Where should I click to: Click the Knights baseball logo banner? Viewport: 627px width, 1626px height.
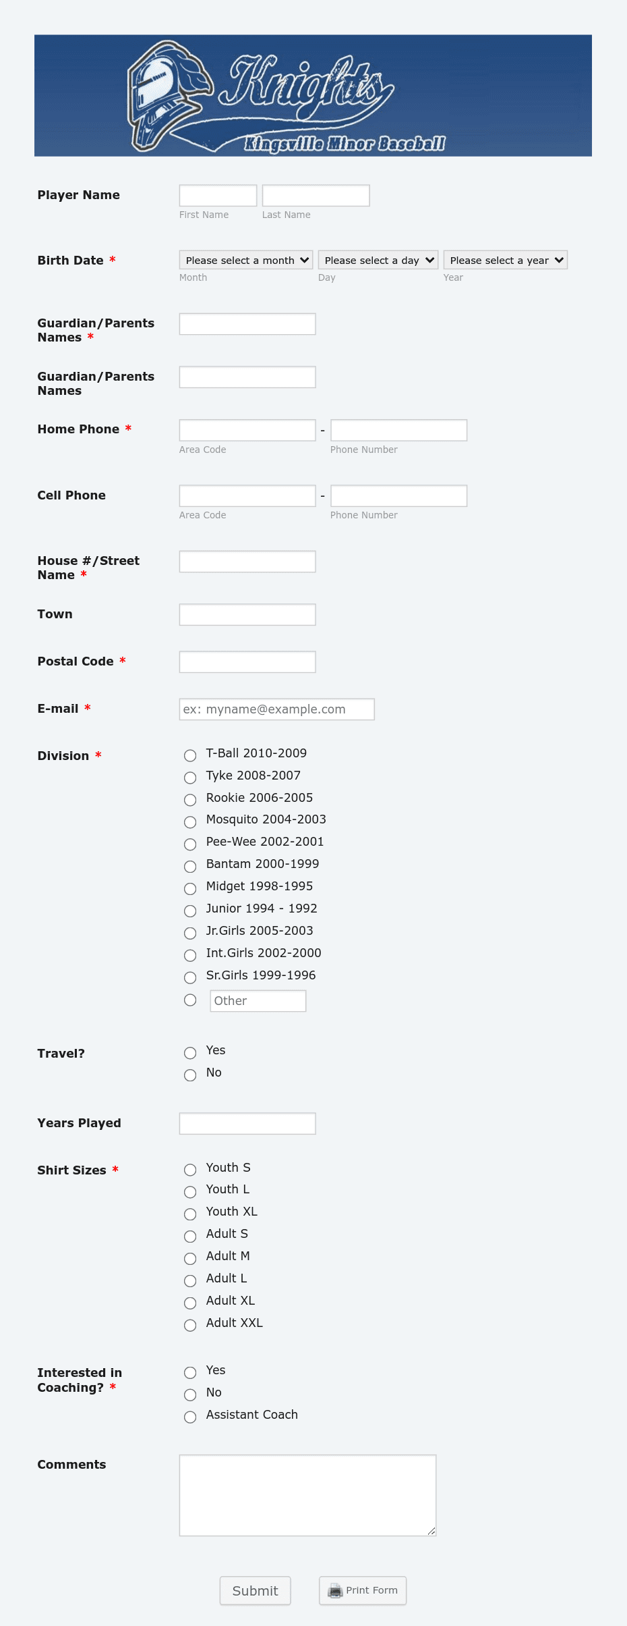(x=313, y=95)
